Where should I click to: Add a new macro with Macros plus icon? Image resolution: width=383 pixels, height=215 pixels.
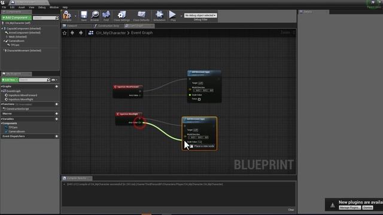(x=57, y=113)
